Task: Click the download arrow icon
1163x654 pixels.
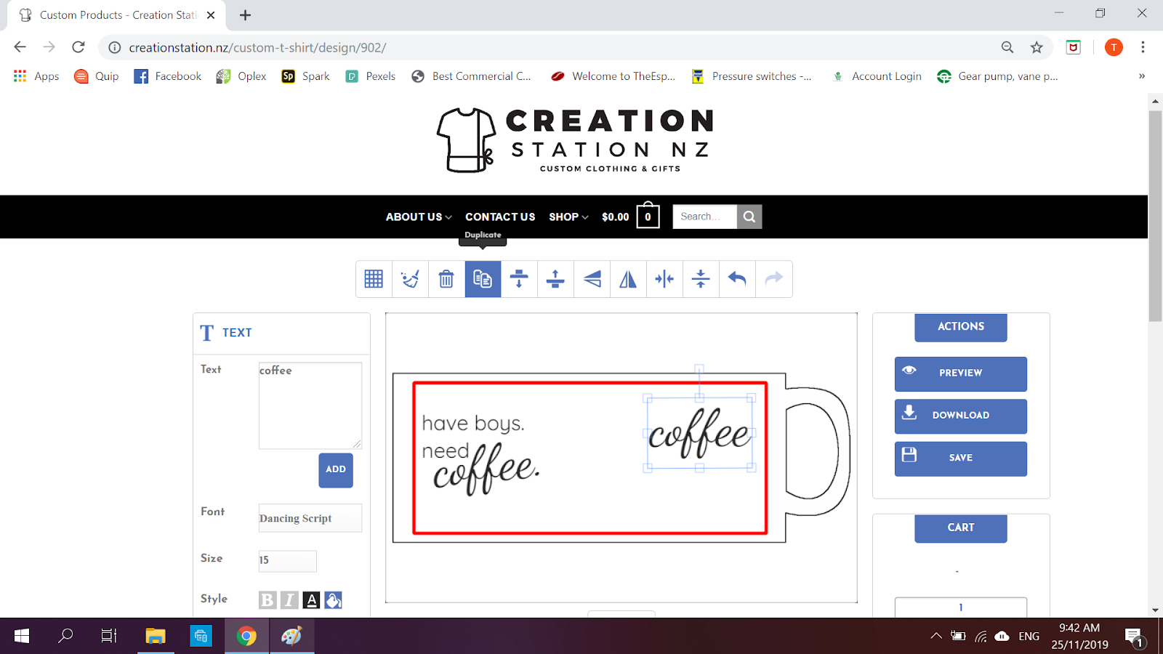Action: (909, 412)
